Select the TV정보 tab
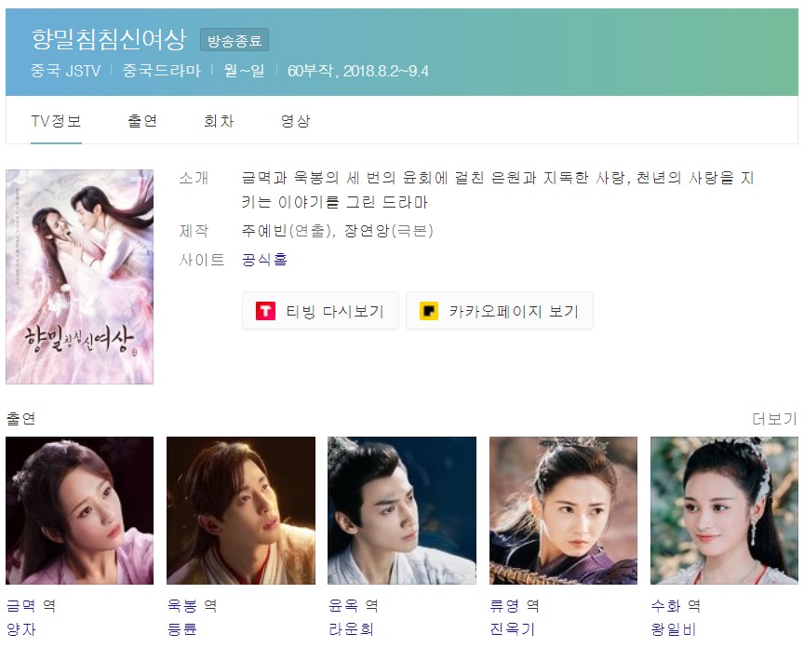This screenshot has width=804, height=661. pos(56,121)
